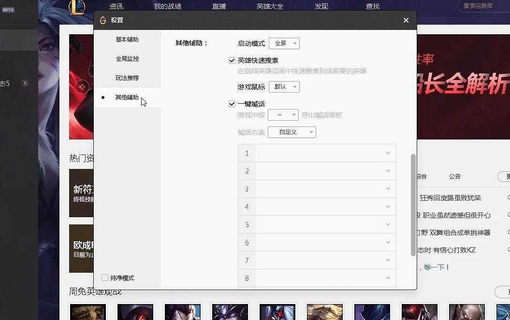Disable the 一键喊话 checkbox
This screenshot has height=320, width=510.
click(x=232, y=104)
